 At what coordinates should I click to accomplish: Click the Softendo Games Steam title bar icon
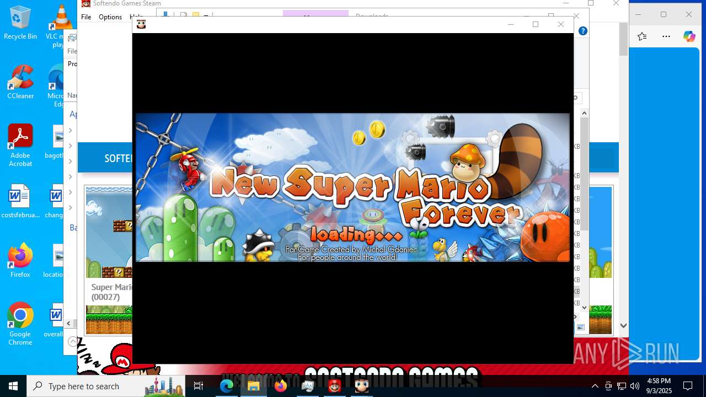click(85, 3)
